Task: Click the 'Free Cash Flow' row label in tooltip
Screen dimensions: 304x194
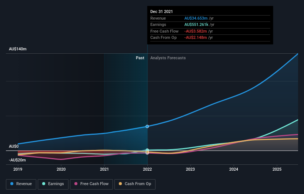Action: (164, 31)
